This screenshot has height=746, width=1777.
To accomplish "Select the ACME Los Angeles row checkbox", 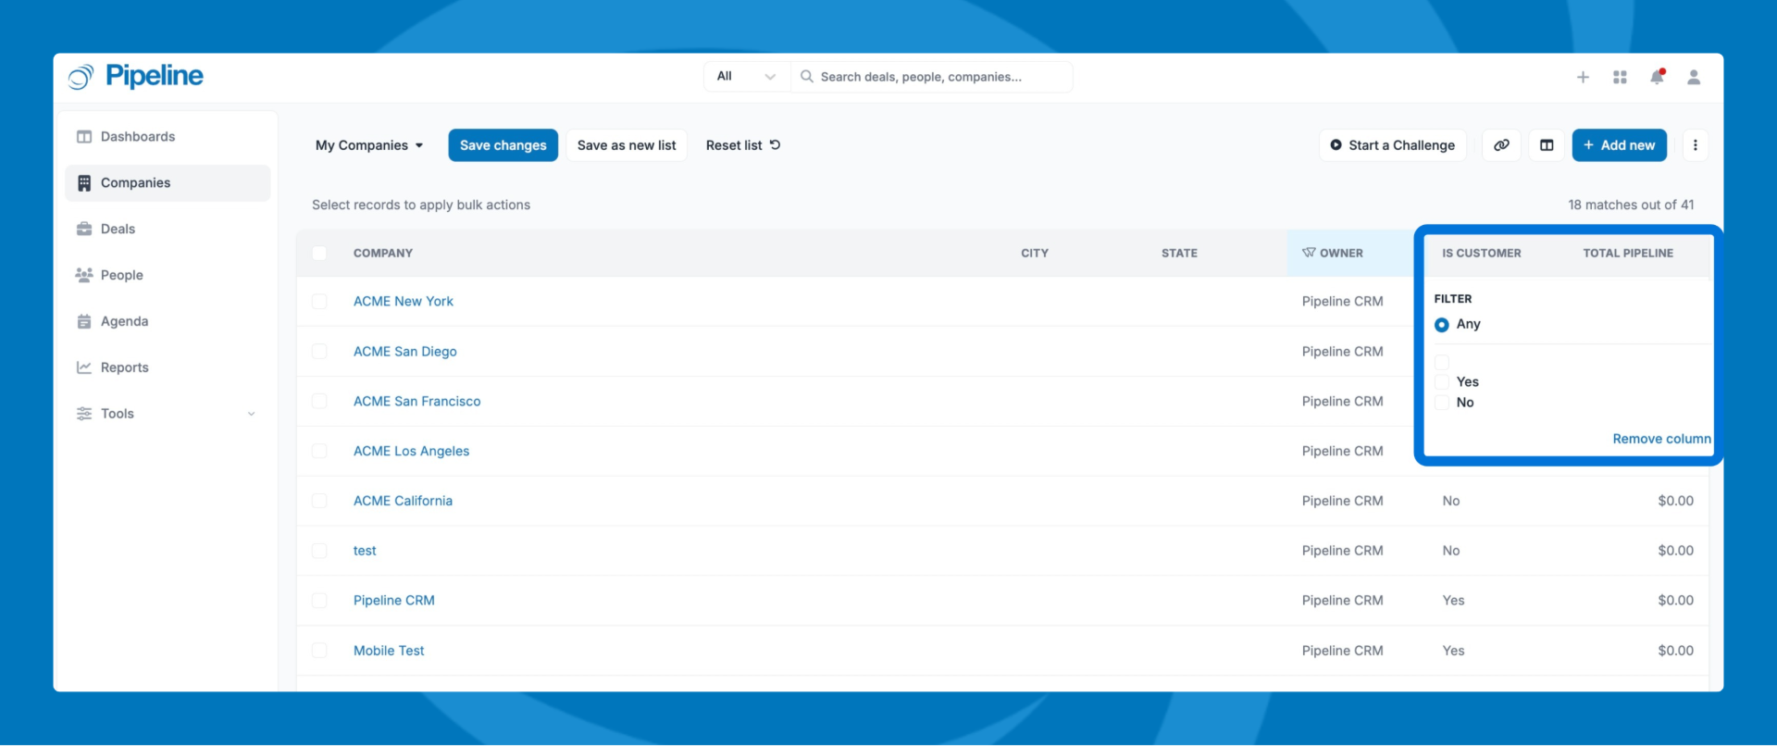I will [319, 452].
